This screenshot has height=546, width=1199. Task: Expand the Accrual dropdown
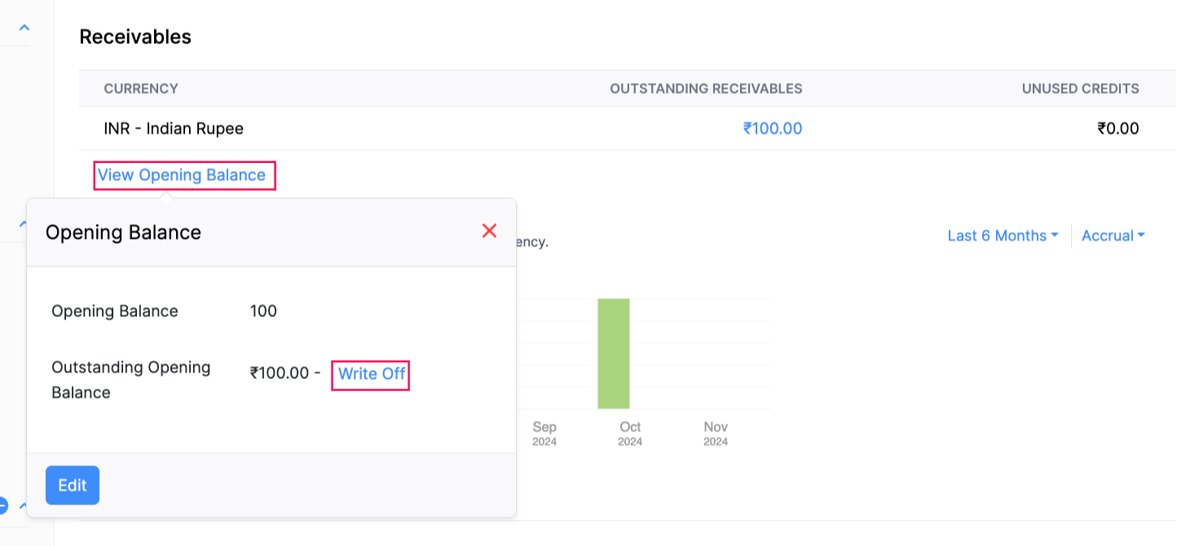coord(1113,236)
